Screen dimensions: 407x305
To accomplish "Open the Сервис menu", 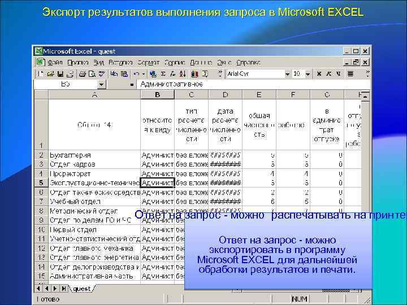I will pyautogui.click(x=175, y=63).
